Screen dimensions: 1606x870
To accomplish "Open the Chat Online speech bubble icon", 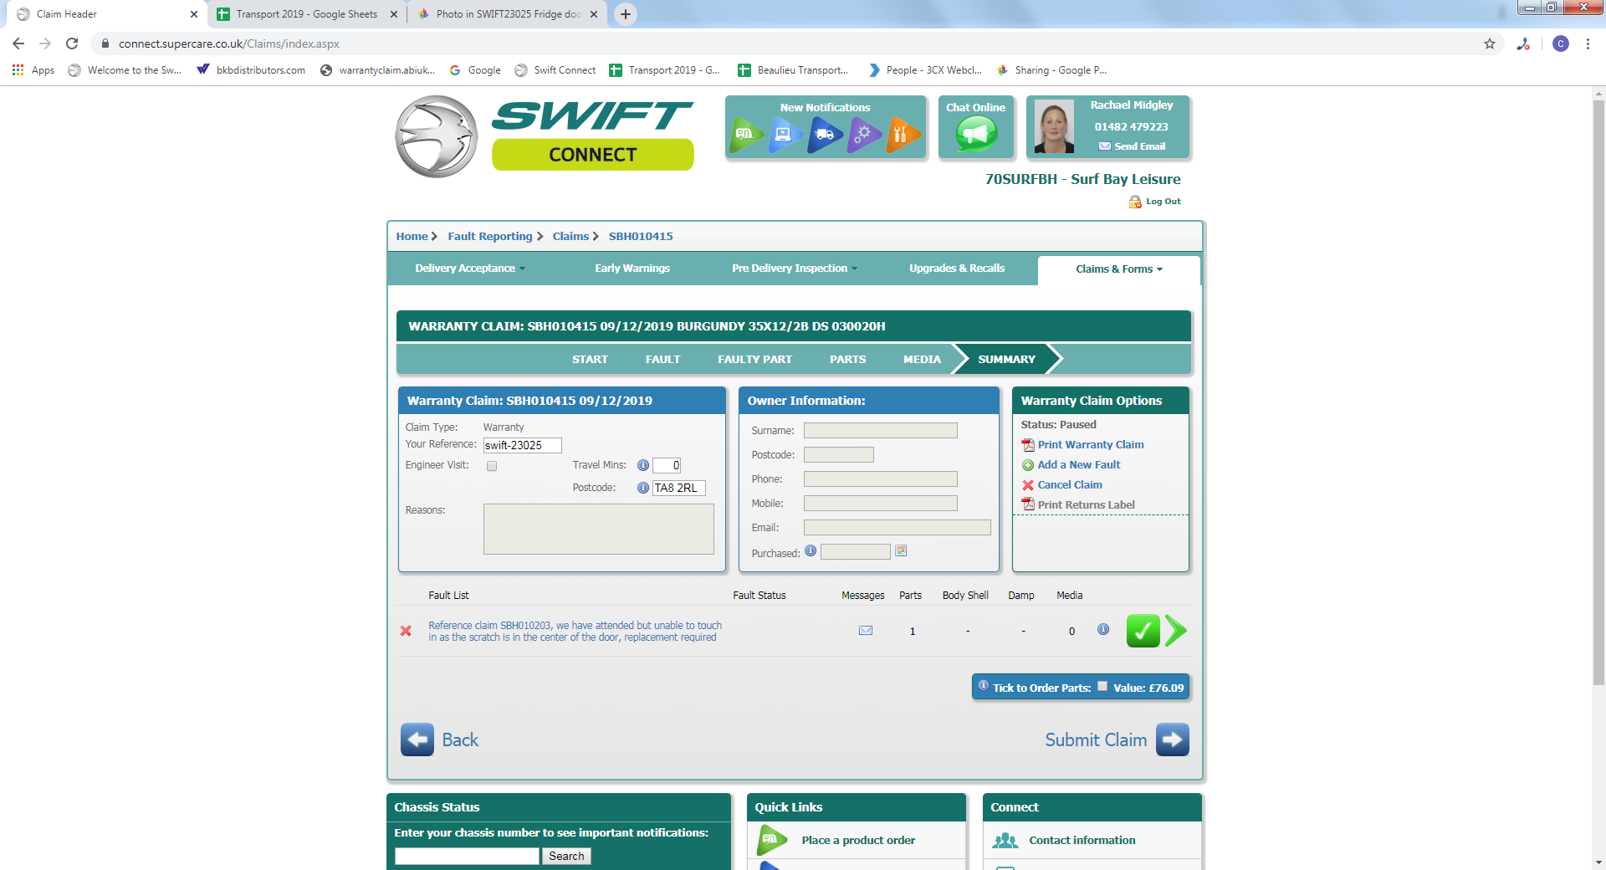I will click(976, 134).
